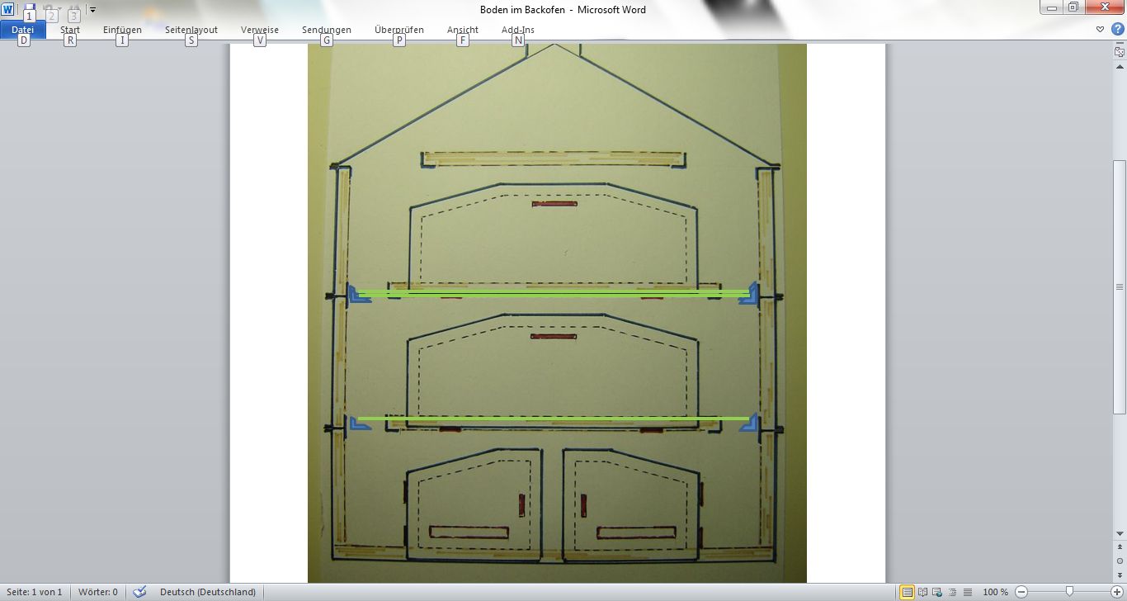Viewport: 1127px width, 601px height.
Task: Click the Save icon in Quick Access Toolbar
Action: coord(30,8)
